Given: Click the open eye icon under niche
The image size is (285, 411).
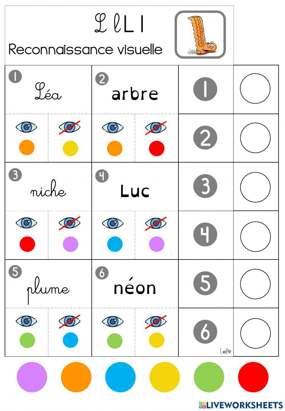Looking at the screenshot, I should coord(26,223).
